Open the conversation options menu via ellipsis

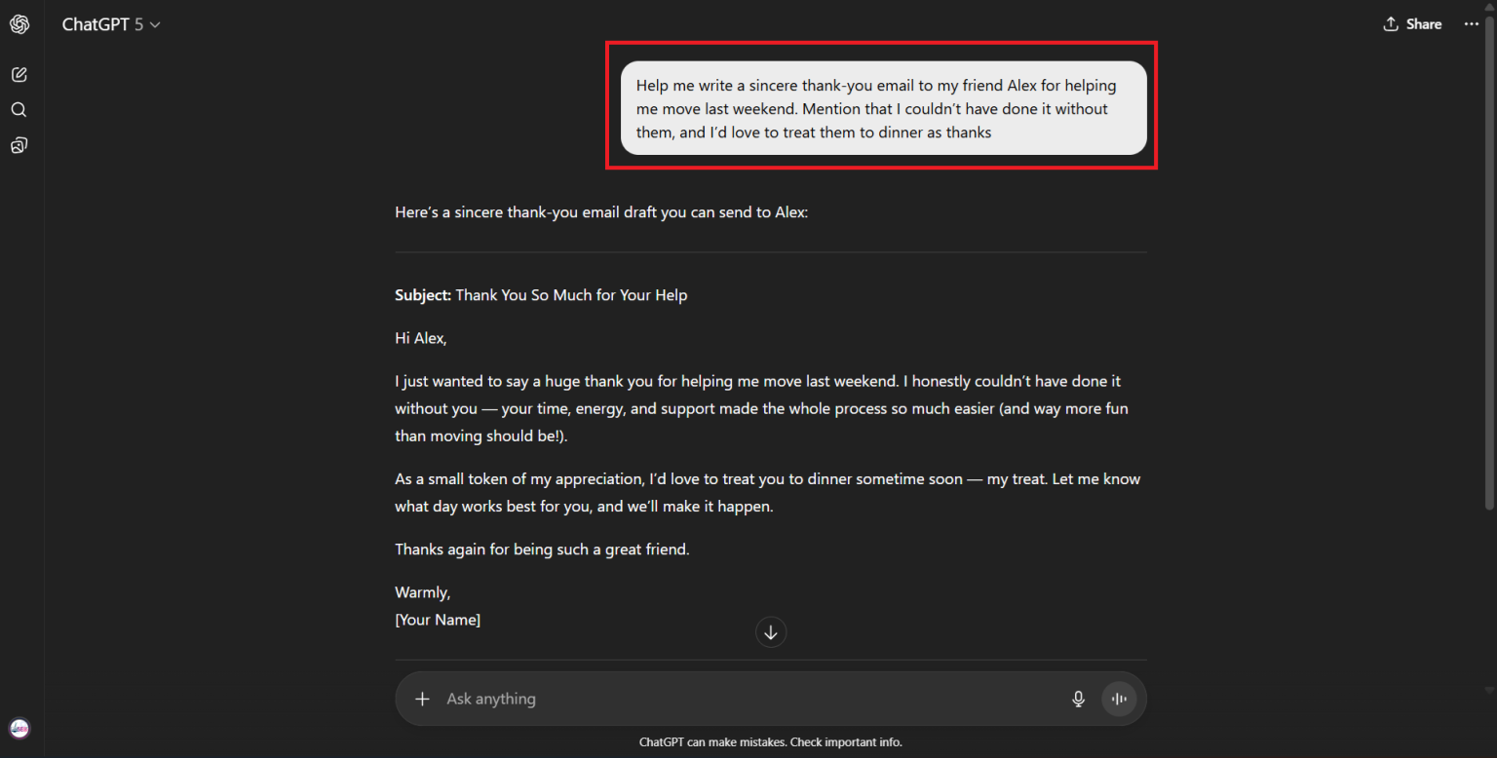(1470, 23)
